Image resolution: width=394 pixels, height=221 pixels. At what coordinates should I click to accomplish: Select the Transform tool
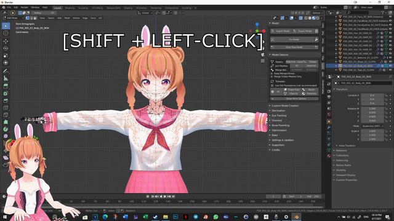click(x=6, y=63)
